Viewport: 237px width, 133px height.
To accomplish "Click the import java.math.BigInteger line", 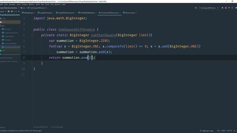I will pyautogui.click(x=60, y=18).
